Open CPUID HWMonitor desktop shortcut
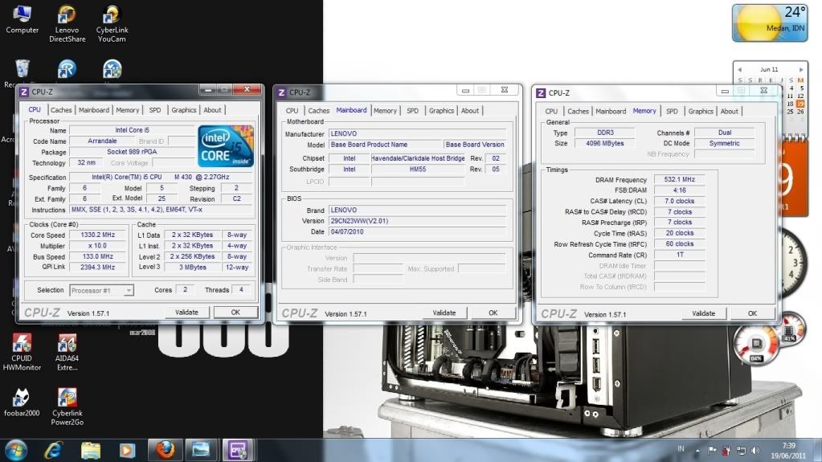The height and width of the screenshot is (462, 822). coord(22,352)
